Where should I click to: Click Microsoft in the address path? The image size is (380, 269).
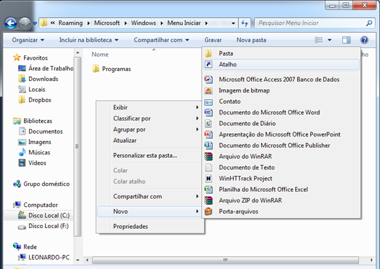[107, 23]
